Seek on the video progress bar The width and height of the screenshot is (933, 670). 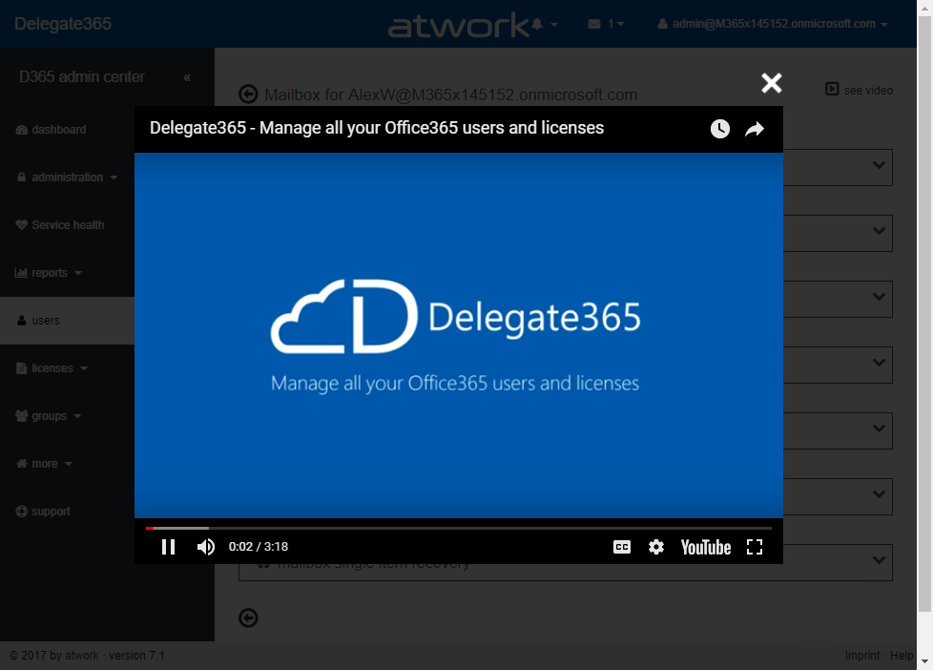tap(458, 528)
